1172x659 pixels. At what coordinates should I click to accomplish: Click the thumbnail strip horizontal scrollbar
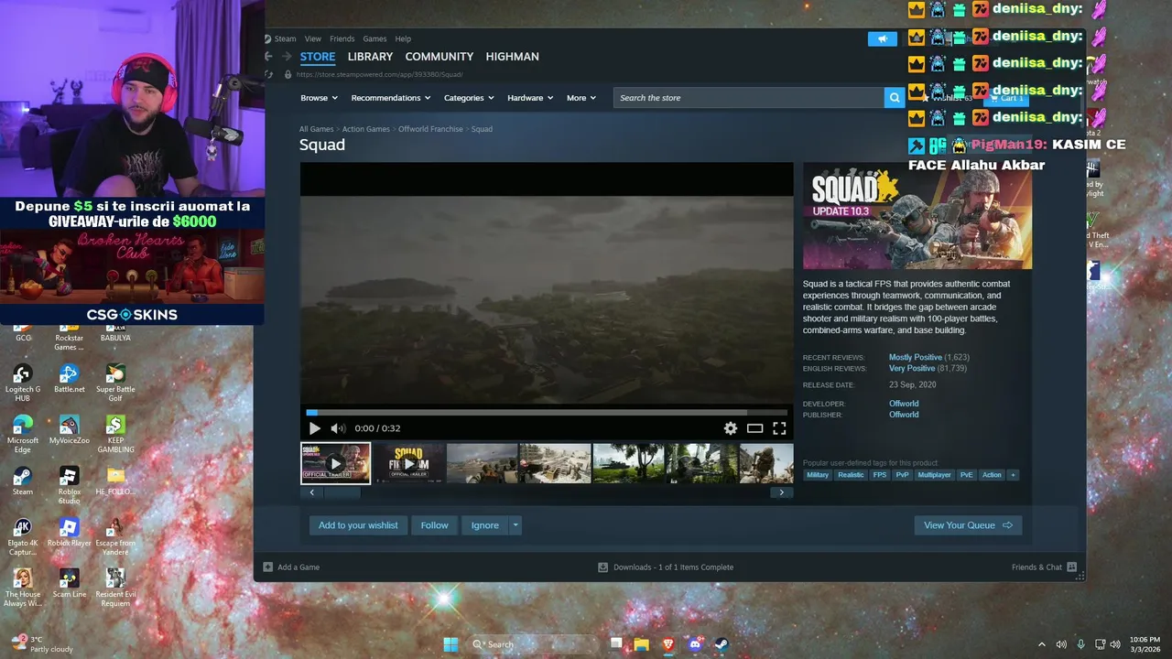coord(342,492)
